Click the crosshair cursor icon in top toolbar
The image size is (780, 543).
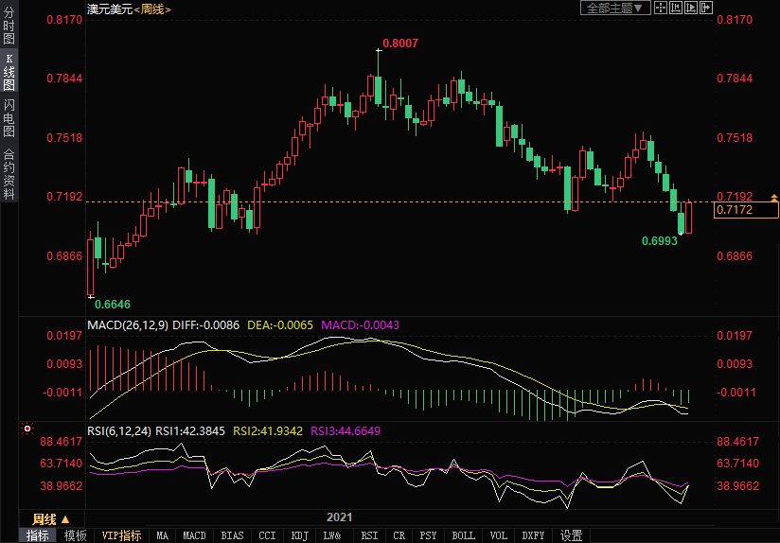(x=660, y=8)
